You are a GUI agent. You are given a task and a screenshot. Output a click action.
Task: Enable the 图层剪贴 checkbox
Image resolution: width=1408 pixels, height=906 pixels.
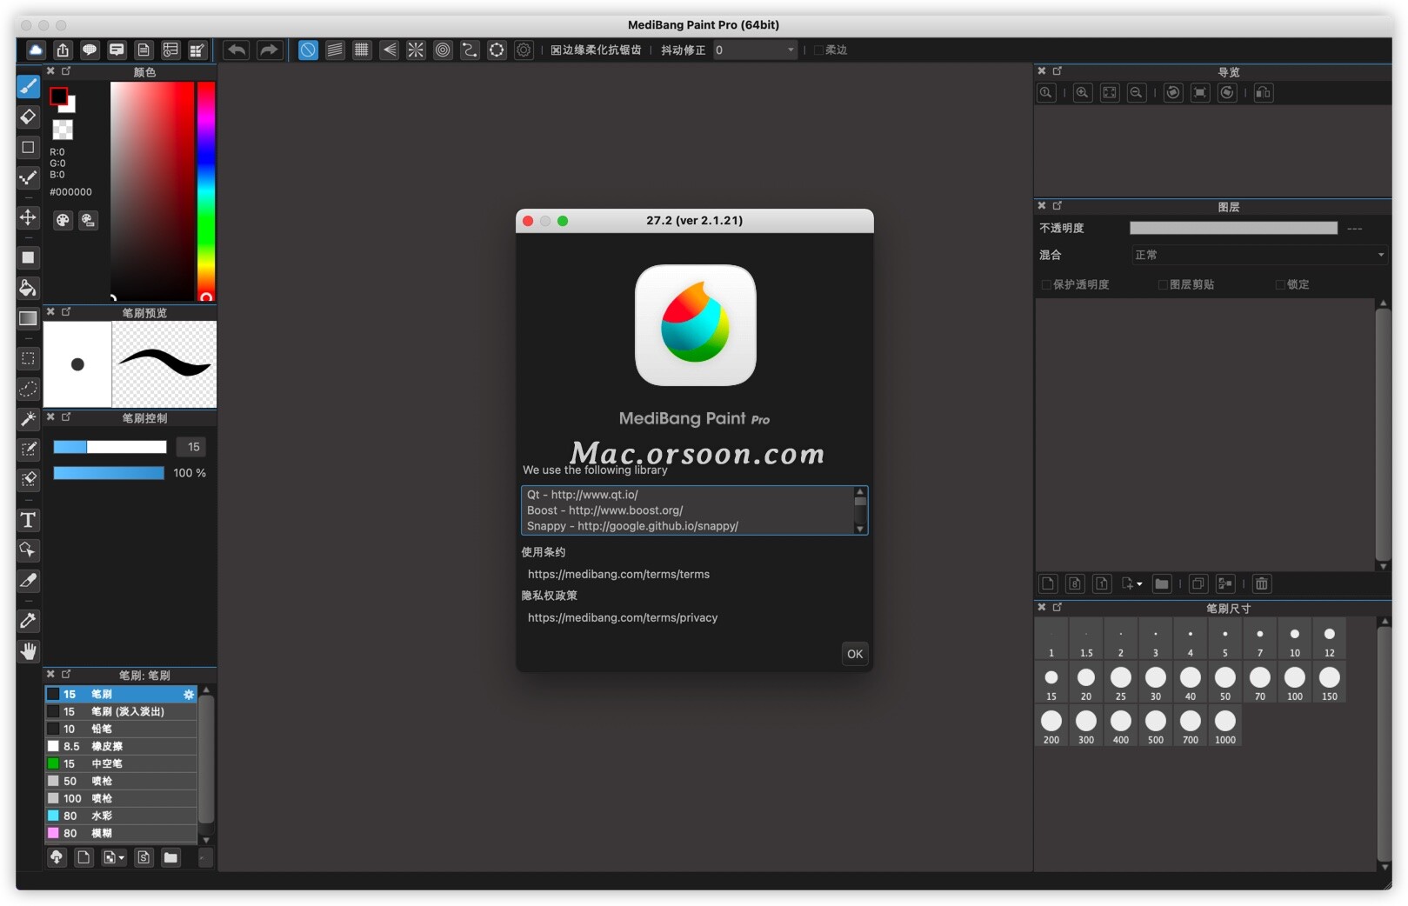point(1163,284)
